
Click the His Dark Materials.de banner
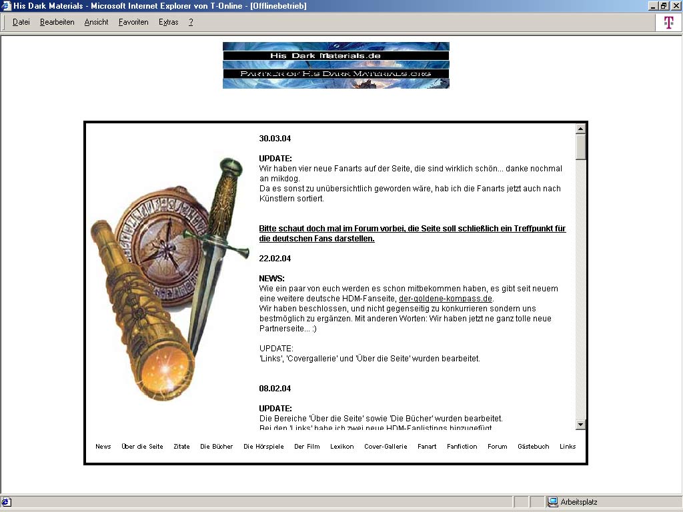coord(336,65)
